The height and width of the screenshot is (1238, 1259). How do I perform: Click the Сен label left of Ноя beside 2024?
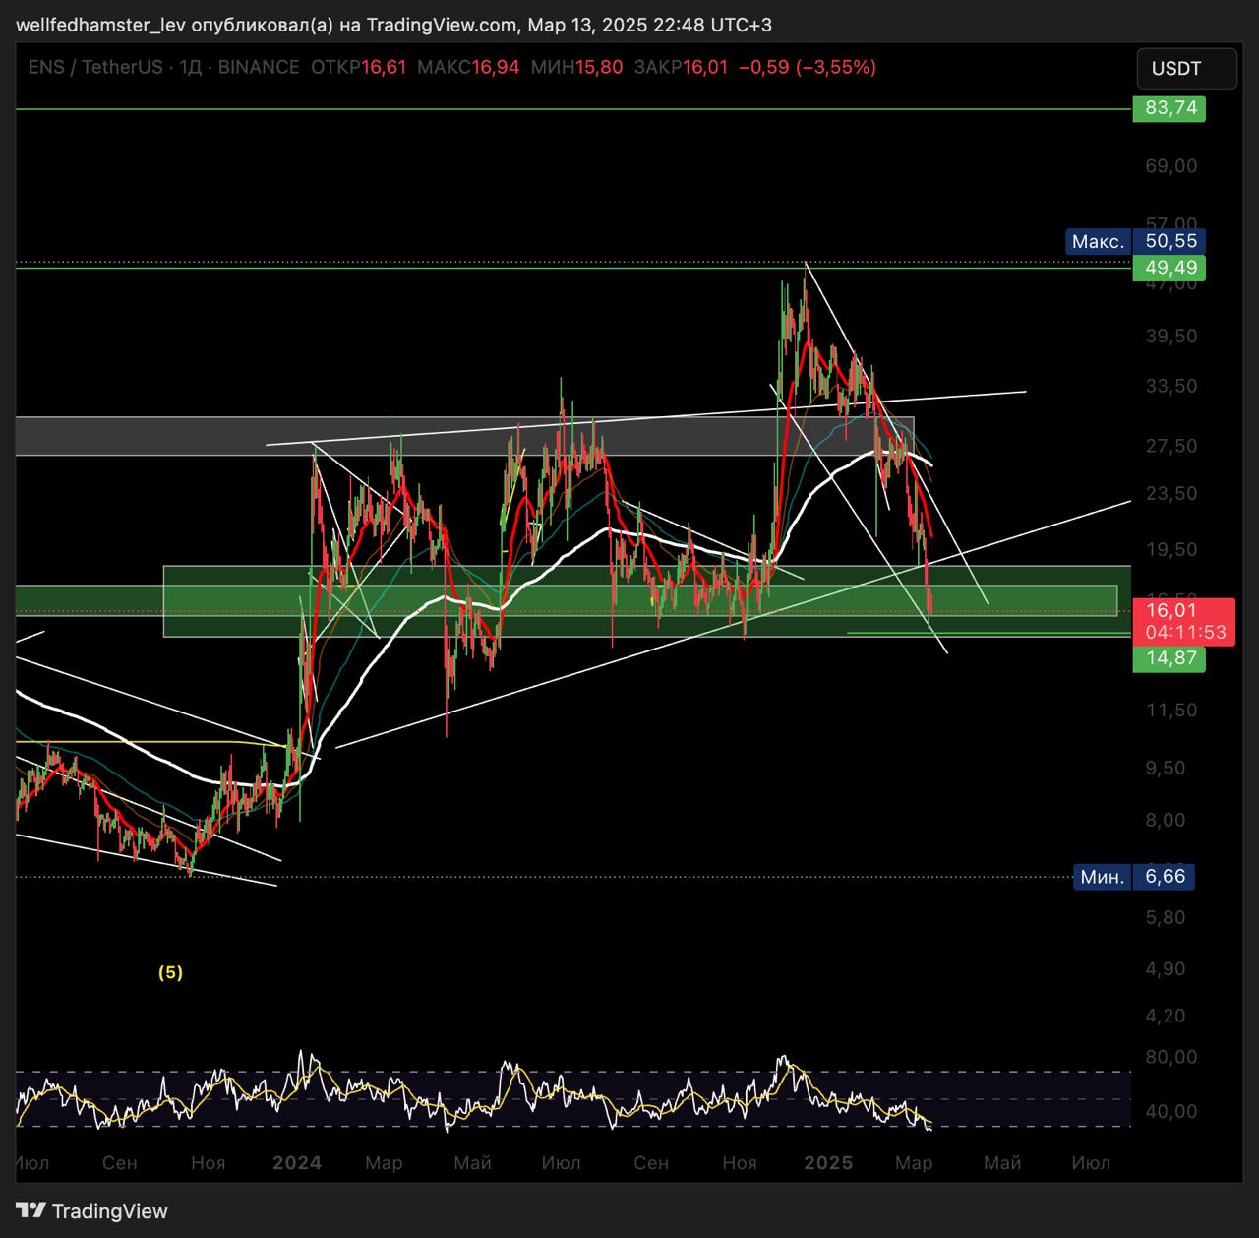(119, 1163)
